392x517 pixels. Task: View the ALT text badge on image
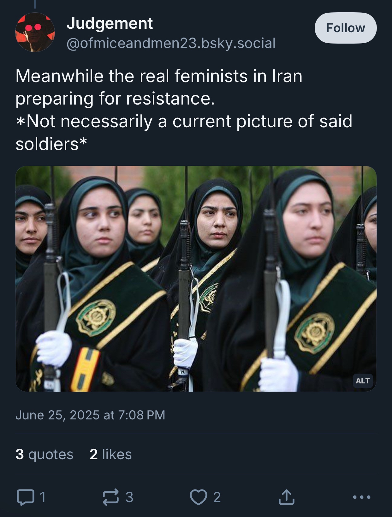pyautogui.click(x=363, y=381)
